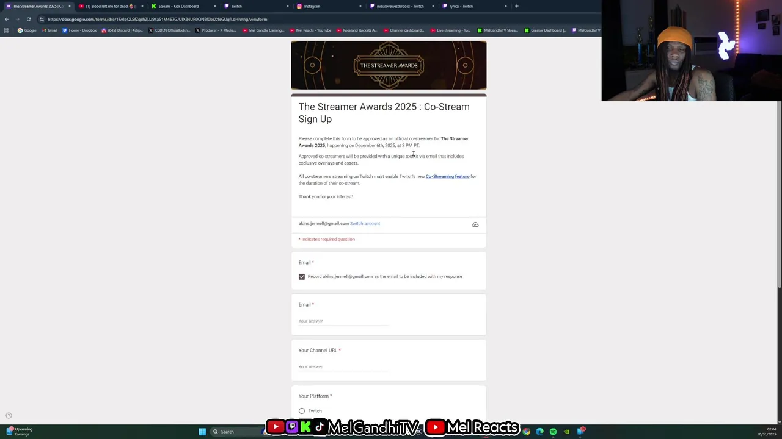The image size is (782, 439).
Task: Open the CoDEN Official bookmark
Action: pyautogui.click(x=169, y=30)
